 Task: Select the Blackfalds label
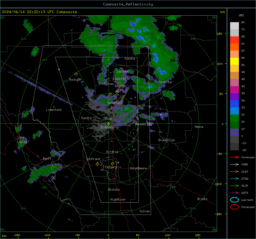[121, 79]
